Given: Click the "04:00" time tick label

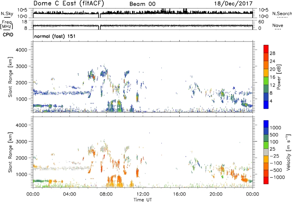Looking at the screenshot, I should click(69, 194).
